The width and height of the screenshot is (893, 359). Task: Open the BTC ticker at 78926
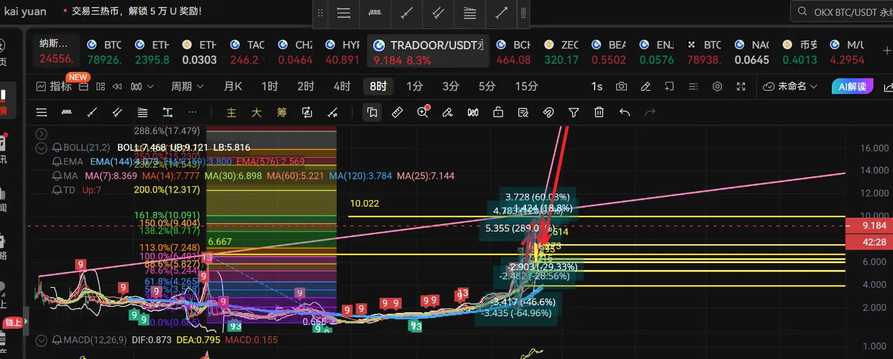point(104,52)
